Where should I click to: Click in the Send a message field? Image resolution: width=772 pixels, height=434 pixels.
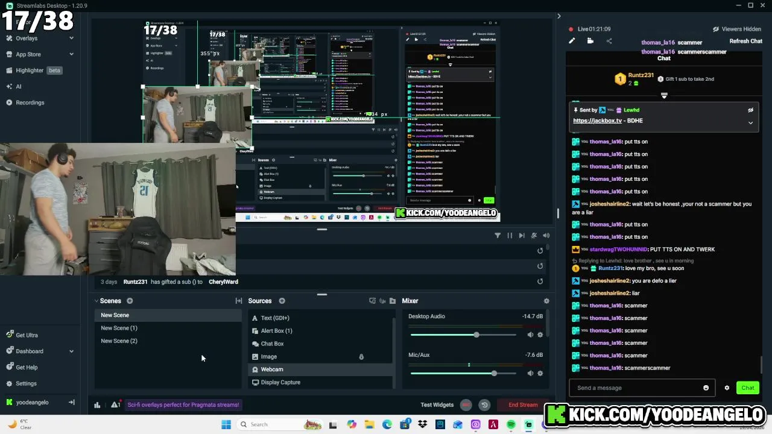tap(642, 388)
